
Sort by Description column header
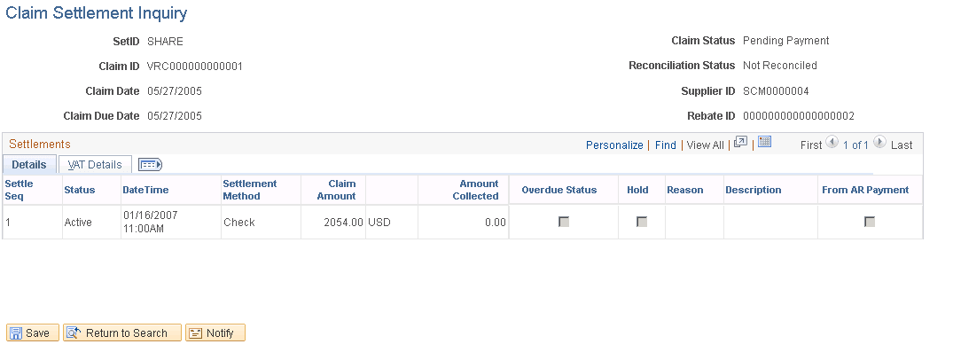(x=753, y=190)
